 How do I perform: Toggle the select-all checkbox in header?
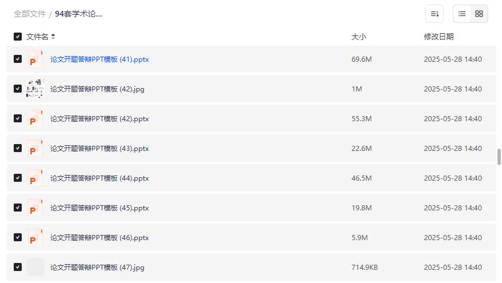click(18, 37)
